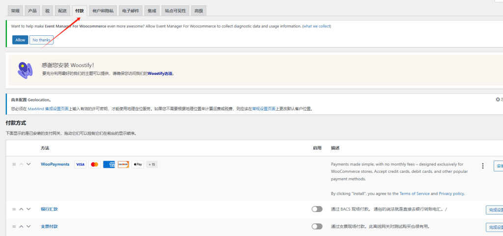
Task: Open the MaxMind 集成设置页面 link
Action: pyautogui.click(x=48, y=109)
